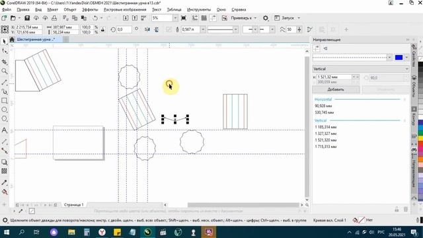This screenshot has height=238, width=423.
Task: Select the Страница 1 page tab
Action: (x=73, y=205)
